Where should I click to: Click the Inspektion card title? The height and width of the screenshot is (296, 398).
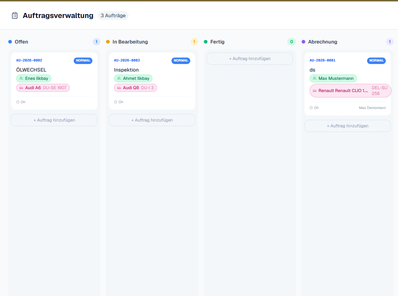(127, 70)
